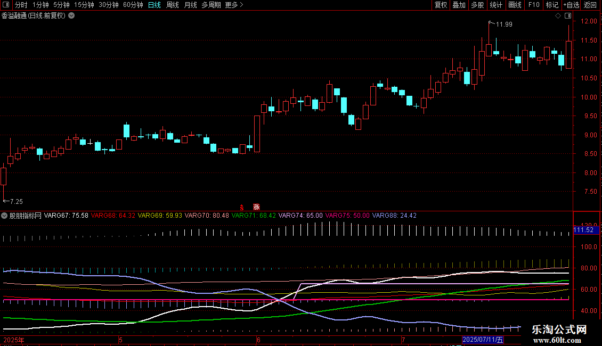Select the 日线 daily period
The image size is (602, 346).
coord(154,5)
